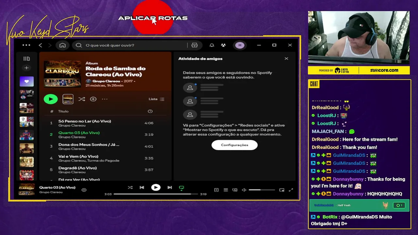Image resolution: width=418 pixels, height=235 pixels.
Task: Enter full screen with the expand arrows icon
Action: 291,190
